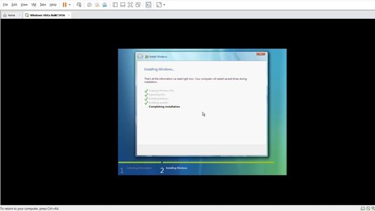Enter full screen mode icon
375x211 pixels.
coord(130,5)
